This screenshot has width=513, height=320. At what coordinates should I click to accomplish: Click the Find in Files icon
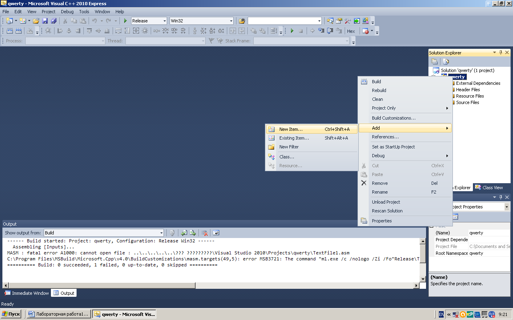click(x=242, y=21)
